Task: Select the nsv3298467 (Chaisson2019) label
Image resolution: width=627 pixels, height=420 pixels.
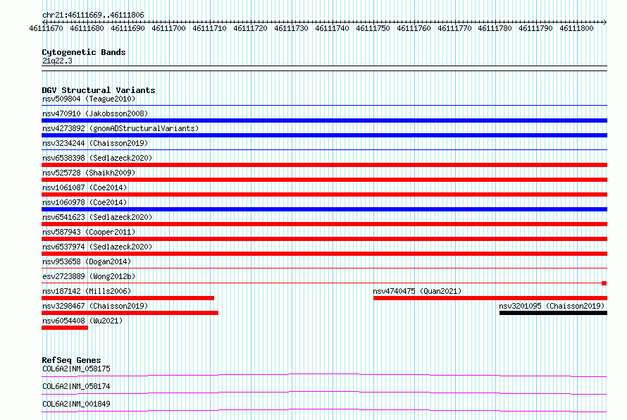Action: click(95, 306)
